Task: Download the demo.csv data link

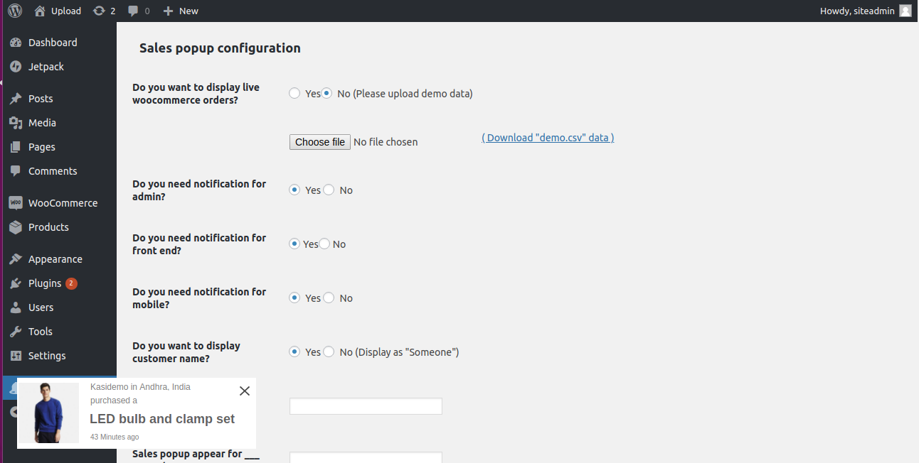Action: [548, 138]
